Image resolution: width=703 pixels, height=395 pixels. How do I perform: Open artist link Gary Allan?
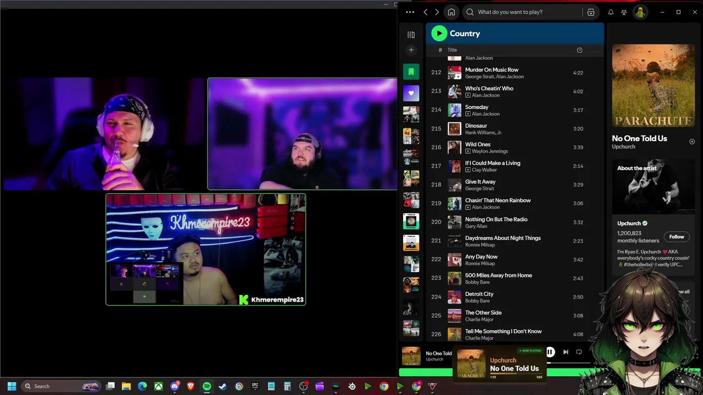pos(476,226)
